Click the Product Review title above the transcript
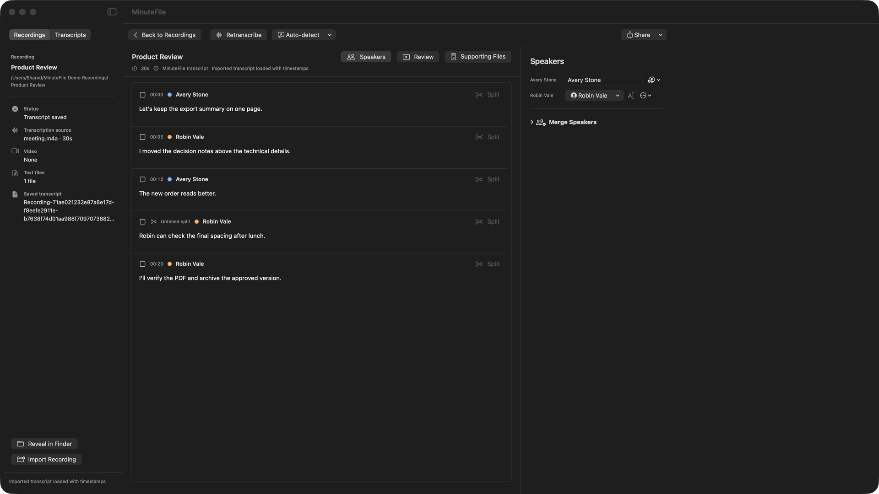Screen dimensions: 879x494 point(157,57)
